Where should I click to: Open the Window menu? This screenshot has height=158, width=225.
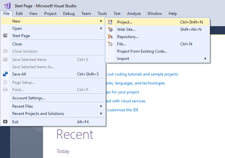click(x=155, y=14)
